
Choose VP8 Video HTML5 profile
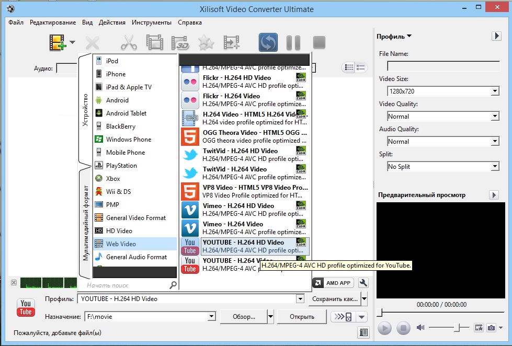coord(244,191)
